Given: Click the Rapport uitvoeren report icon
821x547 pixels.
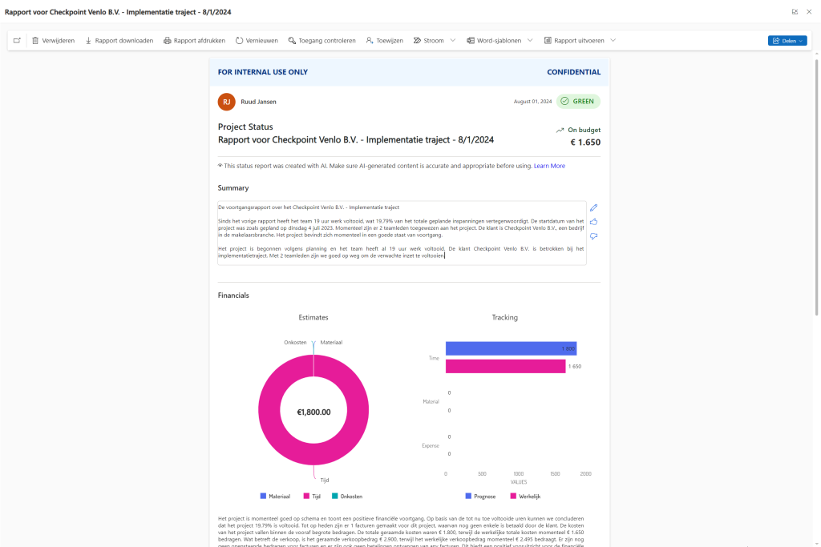Looking at the screenshot, I should coord(548,40).
